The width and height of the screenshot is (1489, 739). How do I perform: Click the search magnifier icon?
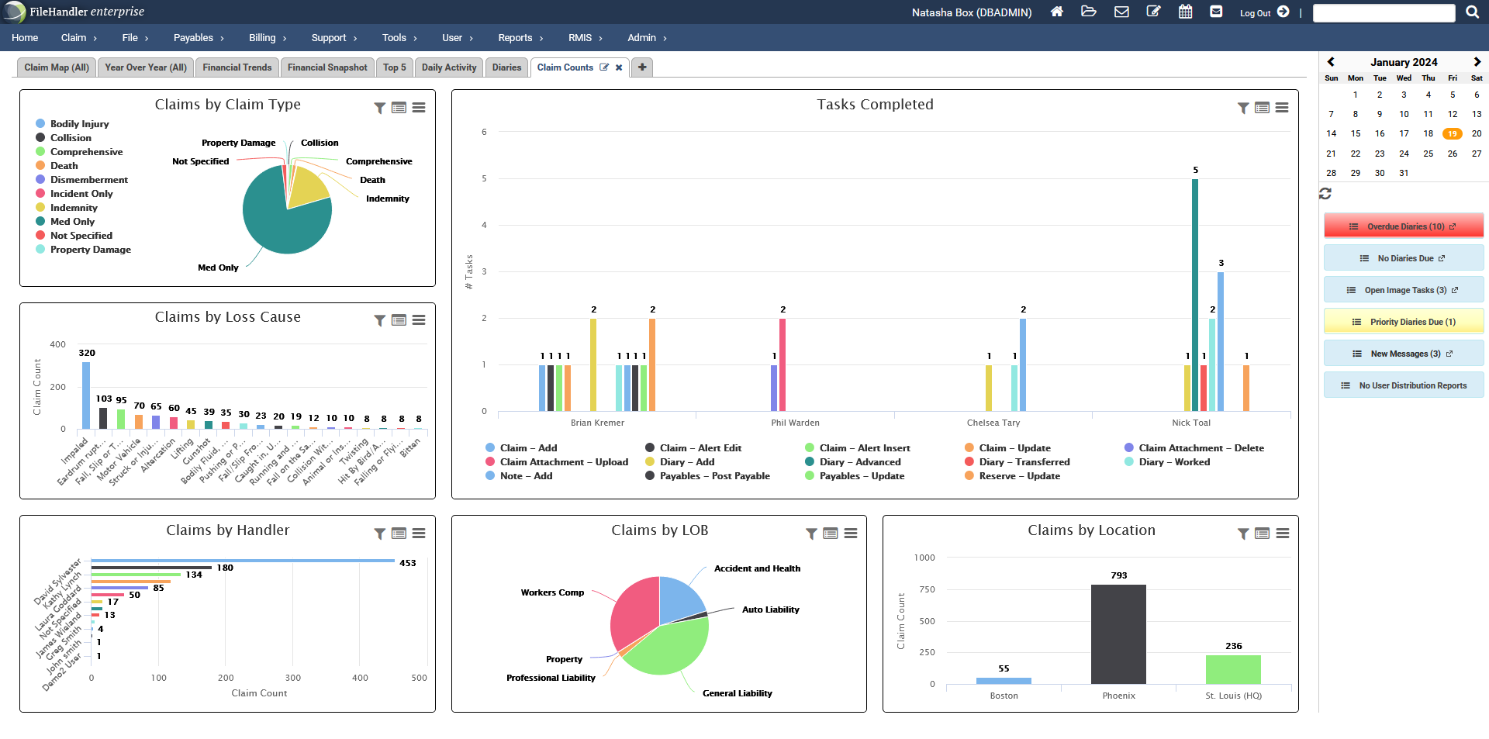point(1473,12)
